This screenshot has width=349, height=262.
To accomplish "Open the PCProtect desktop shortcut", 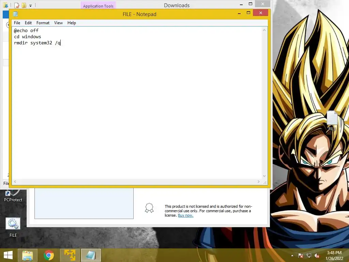I will point(13,196).
